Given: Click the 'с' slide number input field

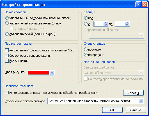Looking at the screenshot, I should pos(99,24).
